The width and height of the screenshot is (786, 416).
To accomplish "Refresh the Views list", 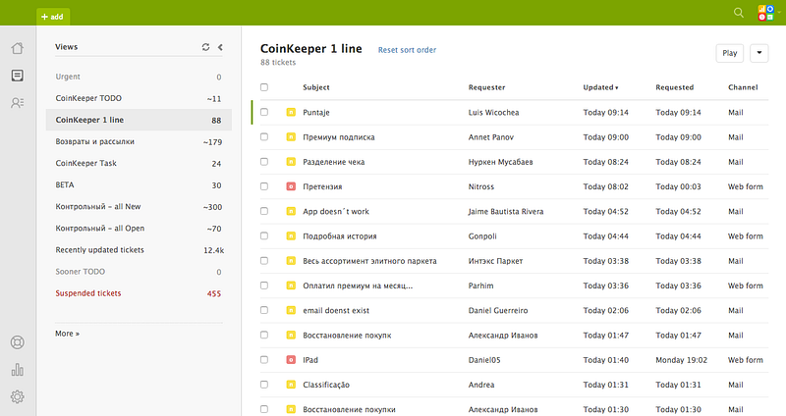I will coord(205,47).
